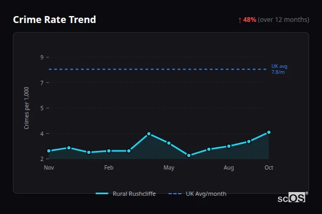
Task: Click the May data point
Action: coord(169,143)
